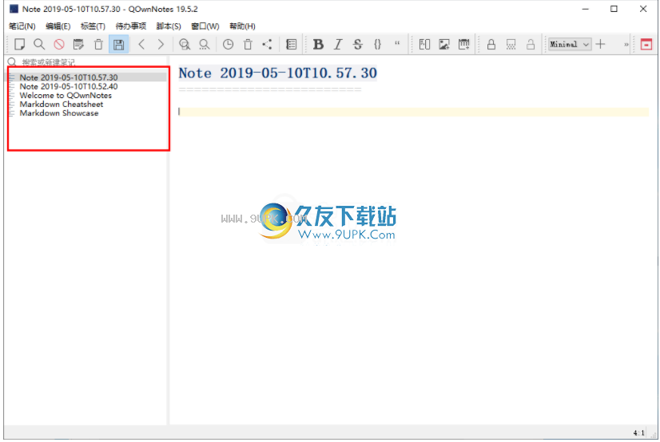Viewport: 660px width, 442px height.
Task: Open the 笔记(N) menu
Action: click(x=22, y=26)
